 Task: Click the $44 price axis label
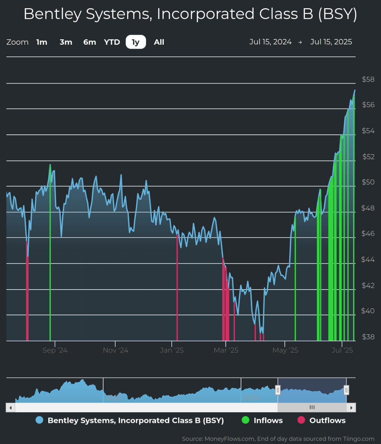(x=368, y=260)
